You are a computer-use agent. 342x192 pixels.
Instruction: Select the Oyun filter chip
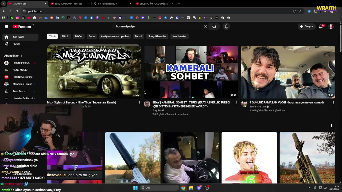coord(92,36)
